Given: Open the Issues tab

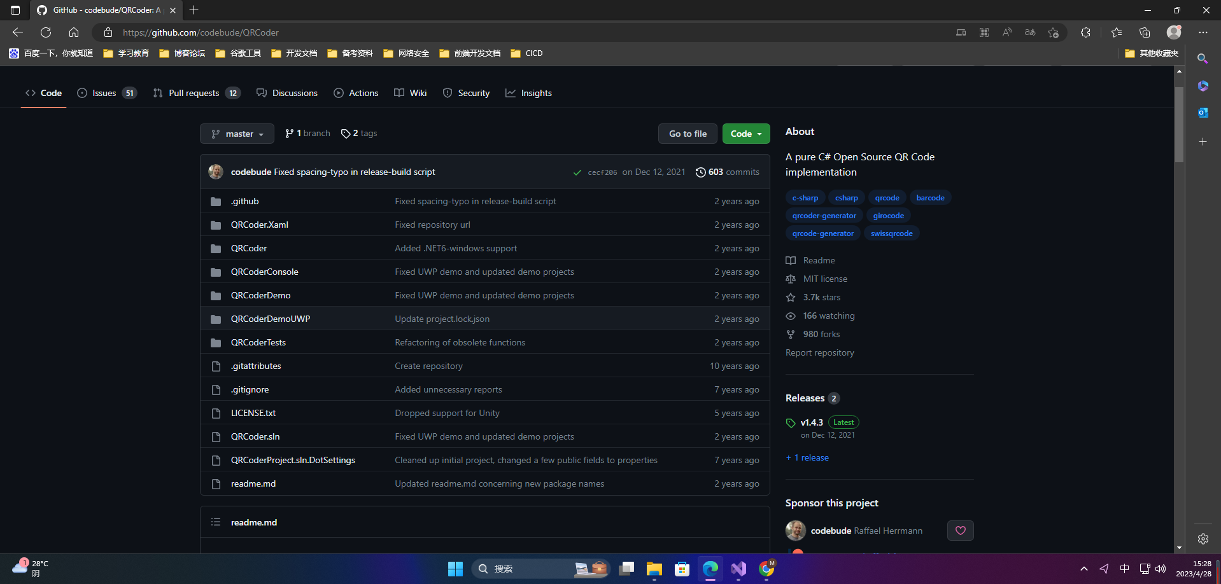Looking at the screenshot, I should 107,93.
